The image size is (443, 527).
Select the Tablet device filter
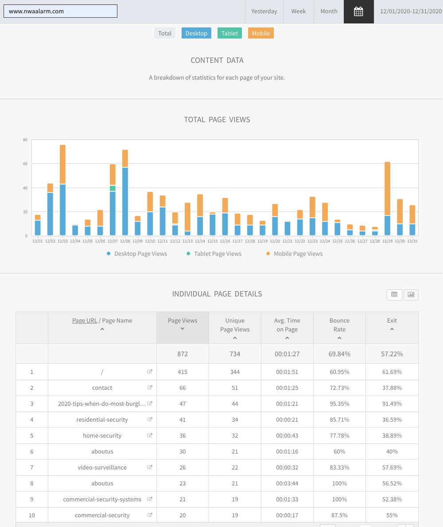coord(230,33)
